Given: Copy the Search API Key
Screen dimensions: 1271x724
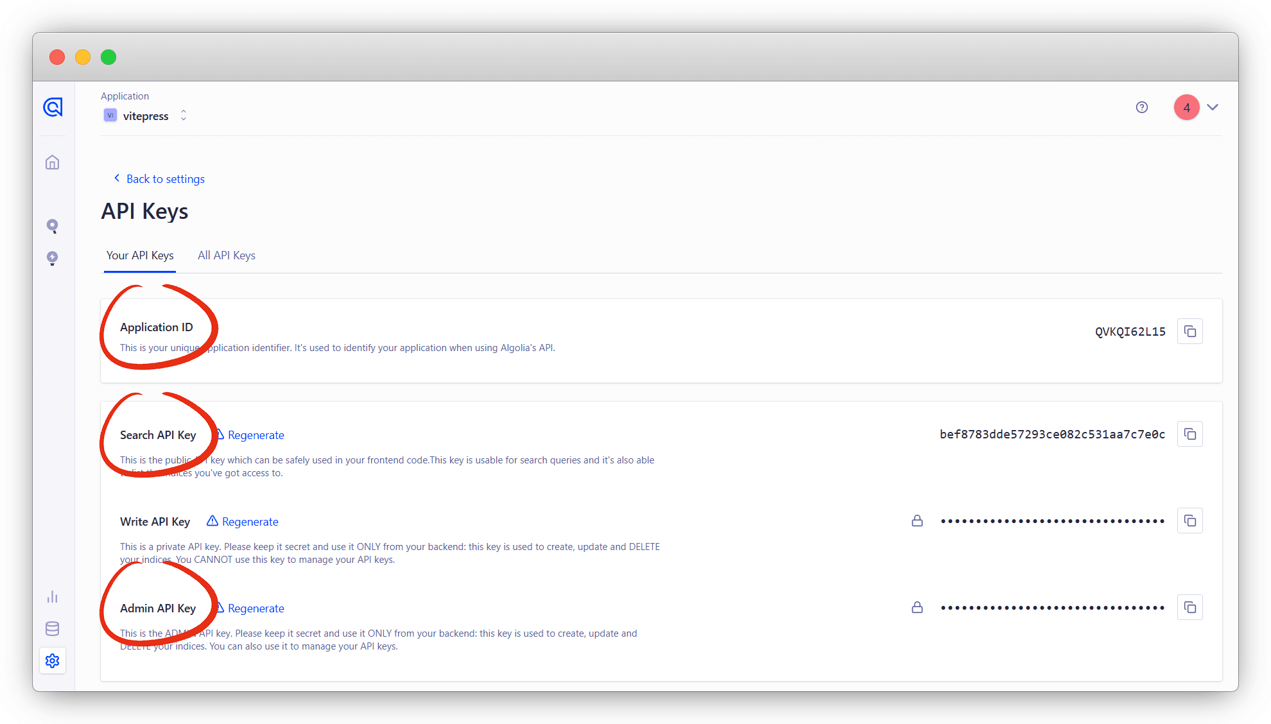Looking at the screenshot, I should pos(1189,434).
